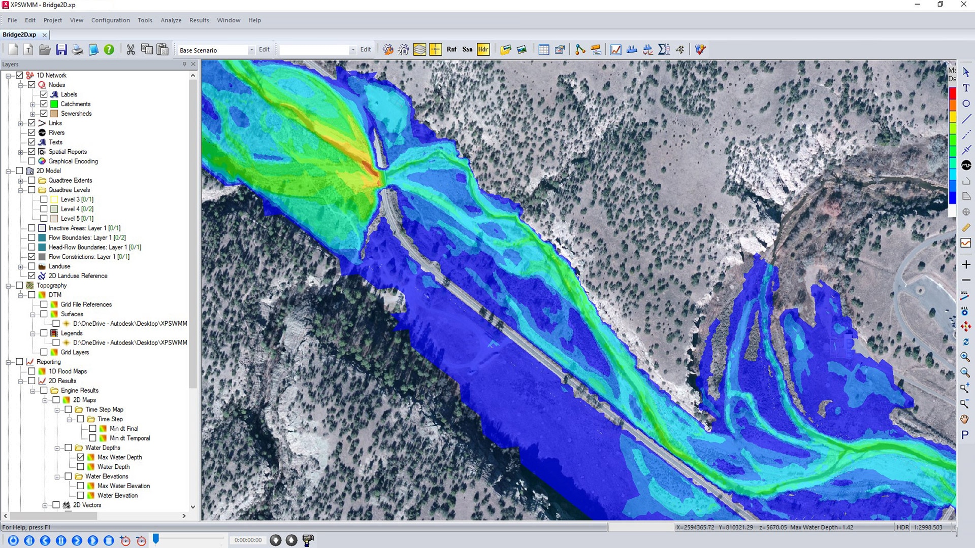Viewport: 975px width, 548px height.
Task: Enable the Max Water Elevation checkbox
Action: point(80,486)
